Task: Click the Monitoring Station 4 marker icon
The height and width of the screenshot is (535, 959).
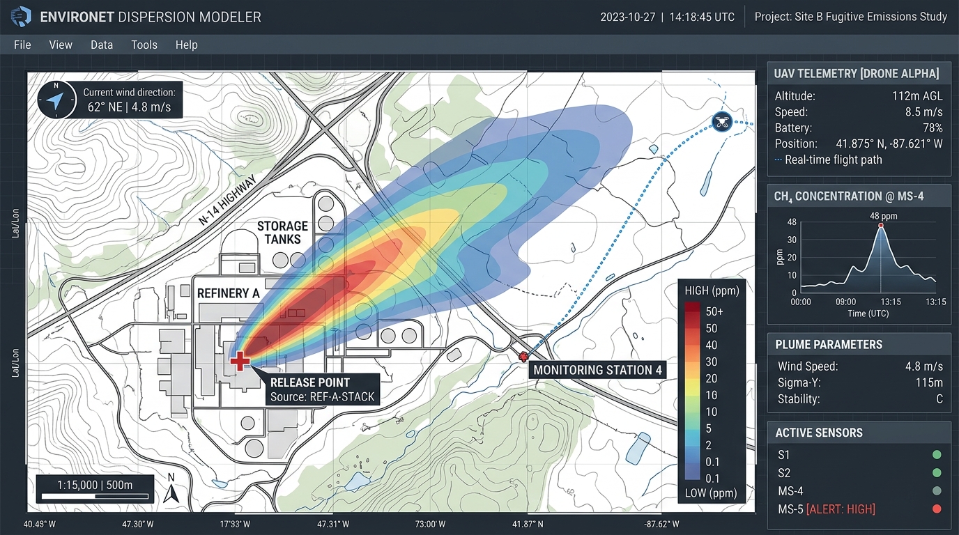Action: pos(523,357)
